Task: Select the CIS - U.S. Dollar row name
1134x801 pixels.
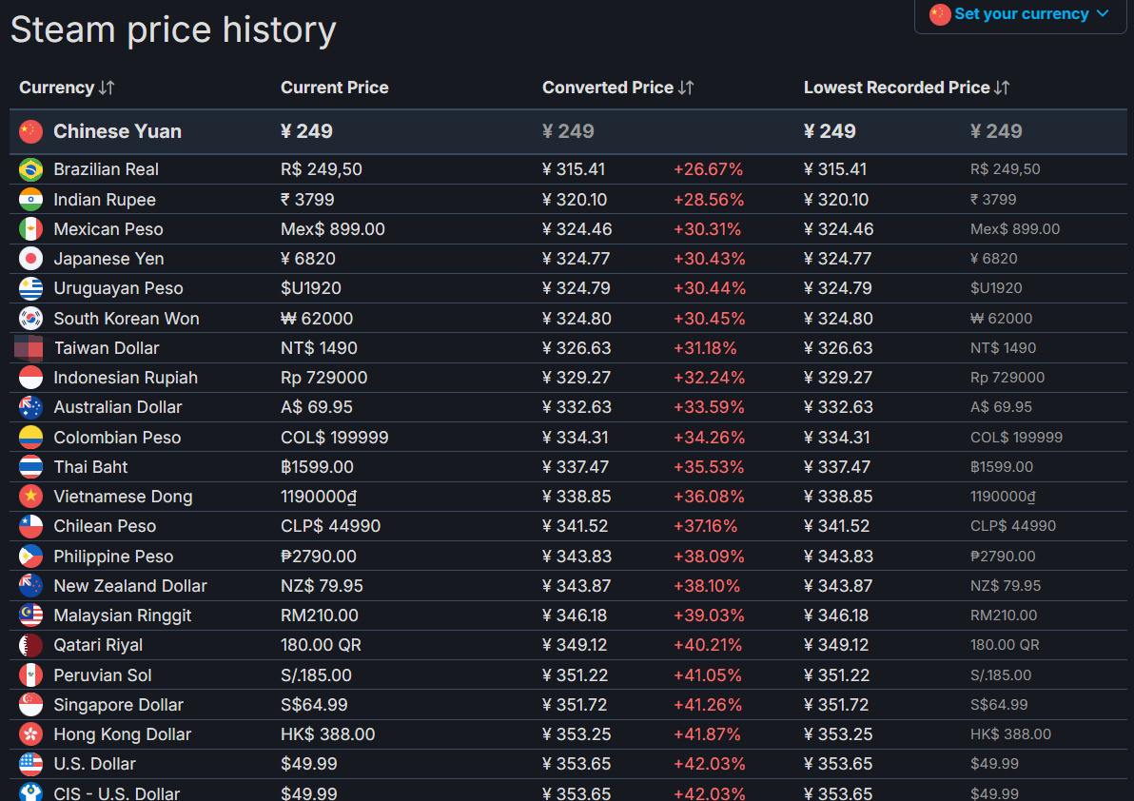Action: tap(116, 793)
